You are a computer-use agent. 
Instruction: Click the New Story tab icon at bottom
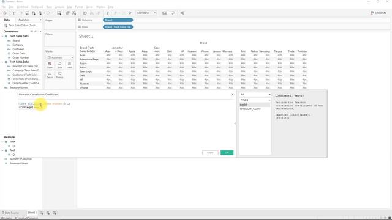[55, 213]
